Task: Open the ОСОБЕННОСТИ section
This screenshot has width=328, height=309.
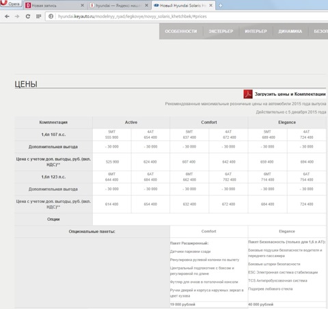Action: click(181, 31)
